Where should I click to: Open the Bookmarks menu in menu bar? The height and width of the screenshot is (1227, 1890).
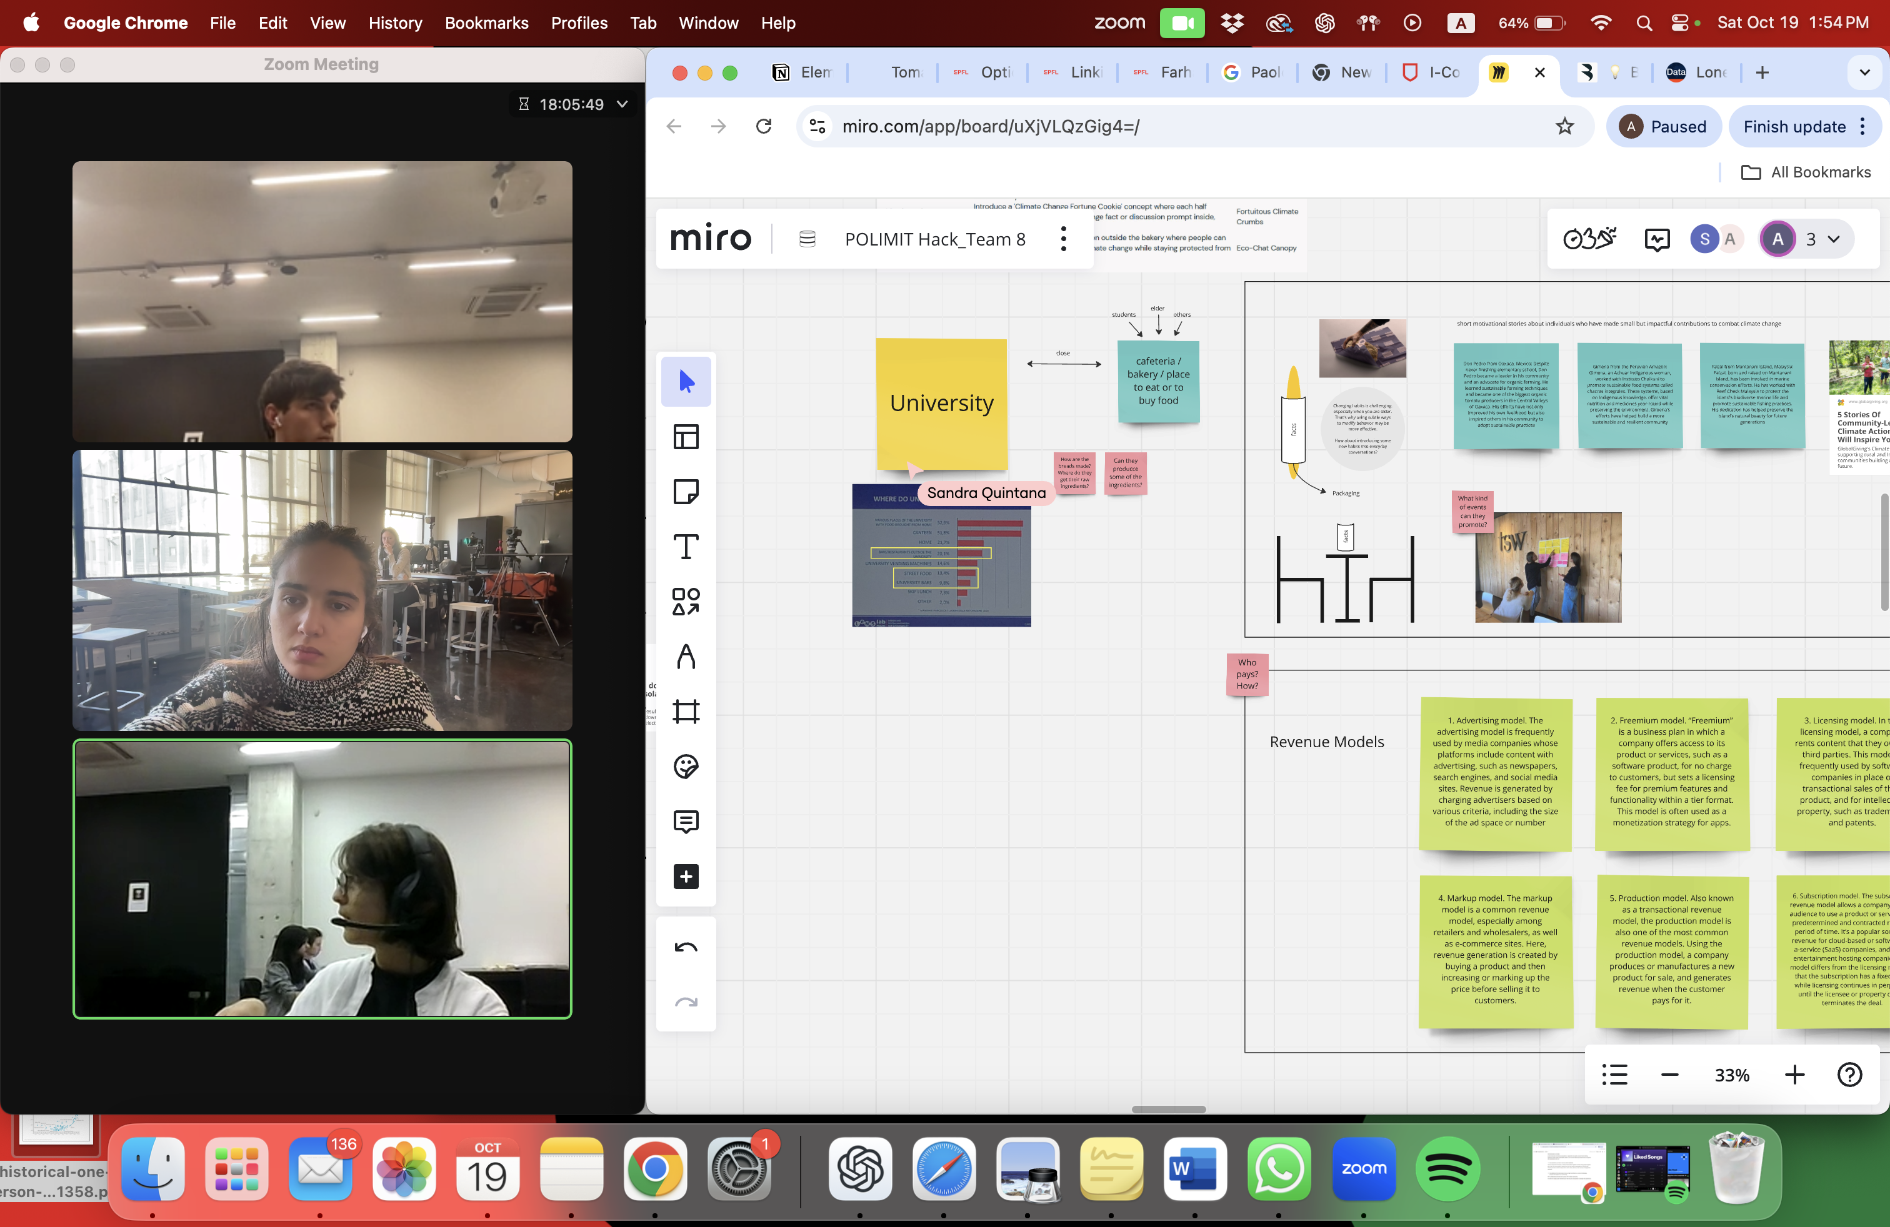[x=486, y=23]
